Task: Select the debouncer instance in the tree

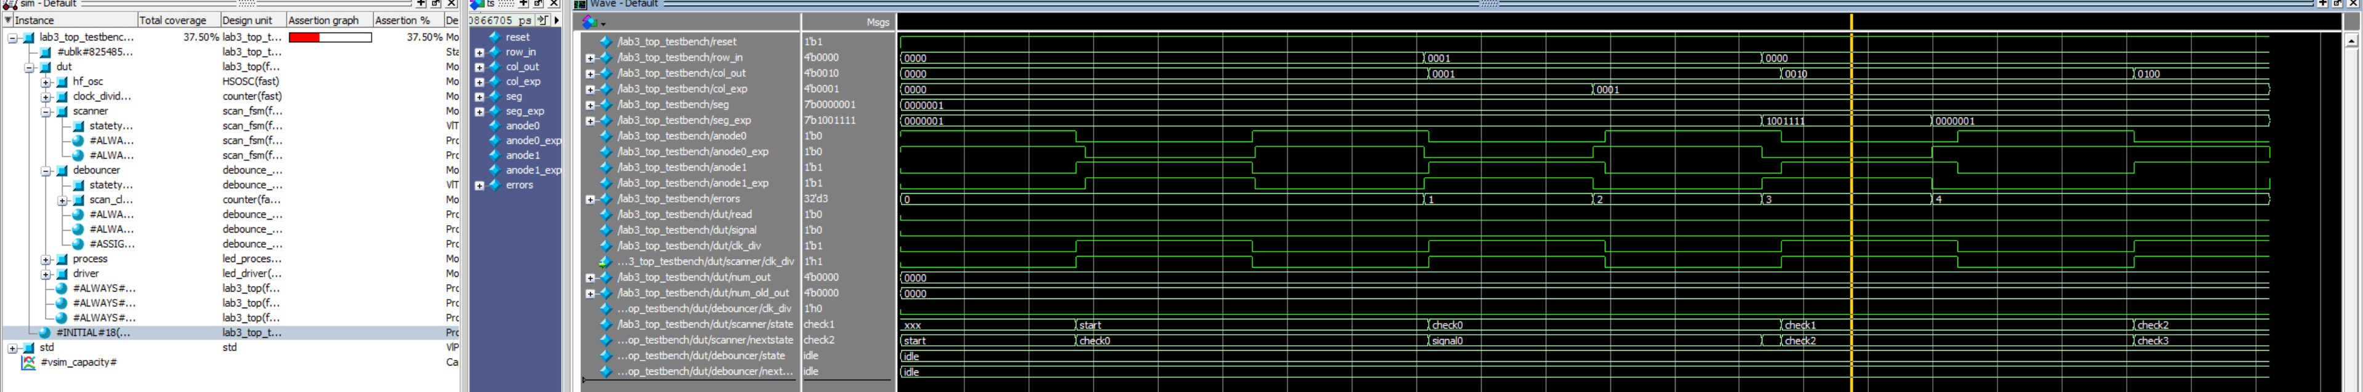Action: [97, 170]
